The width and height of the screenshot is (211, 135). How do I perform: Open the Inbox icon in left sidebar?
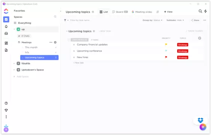tap(6, 33)
